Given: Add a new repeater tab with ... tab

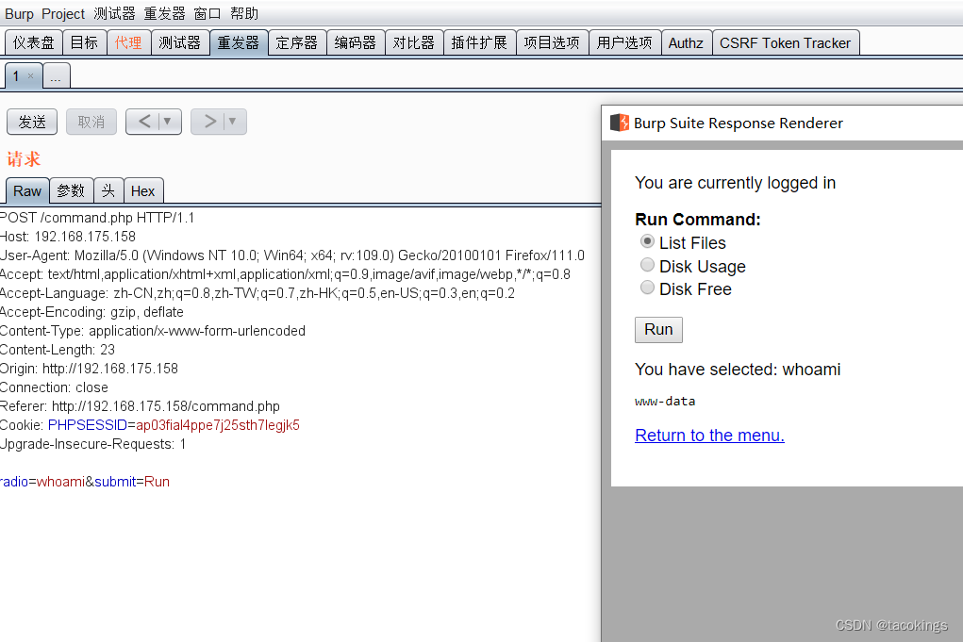Looking at the screenshot, I should [56, 76].
